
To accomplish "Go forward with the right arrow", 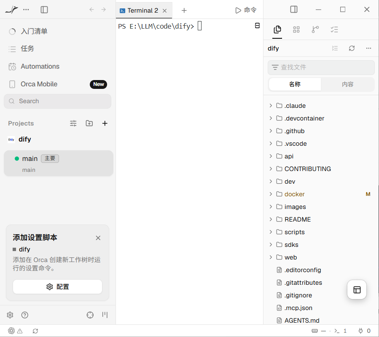I will 103,10.
